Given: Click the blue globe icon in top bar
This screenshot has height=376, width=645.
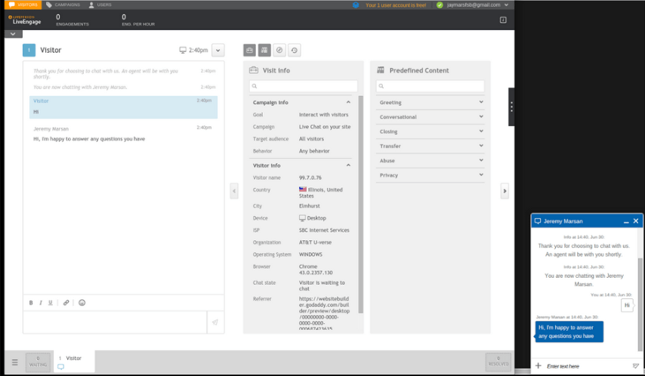Looking at the screenshot, I should (356, 5).
